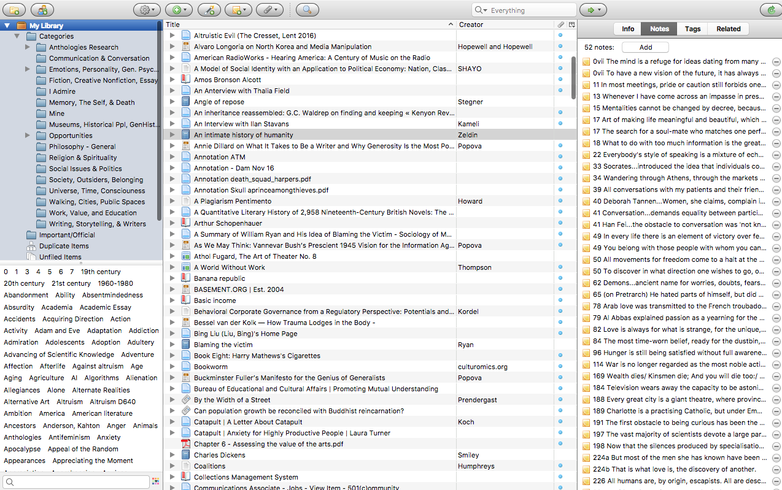This screenshot has height=490, width=782.
Task: Click the tag filter search field
Action: point(77,482)
